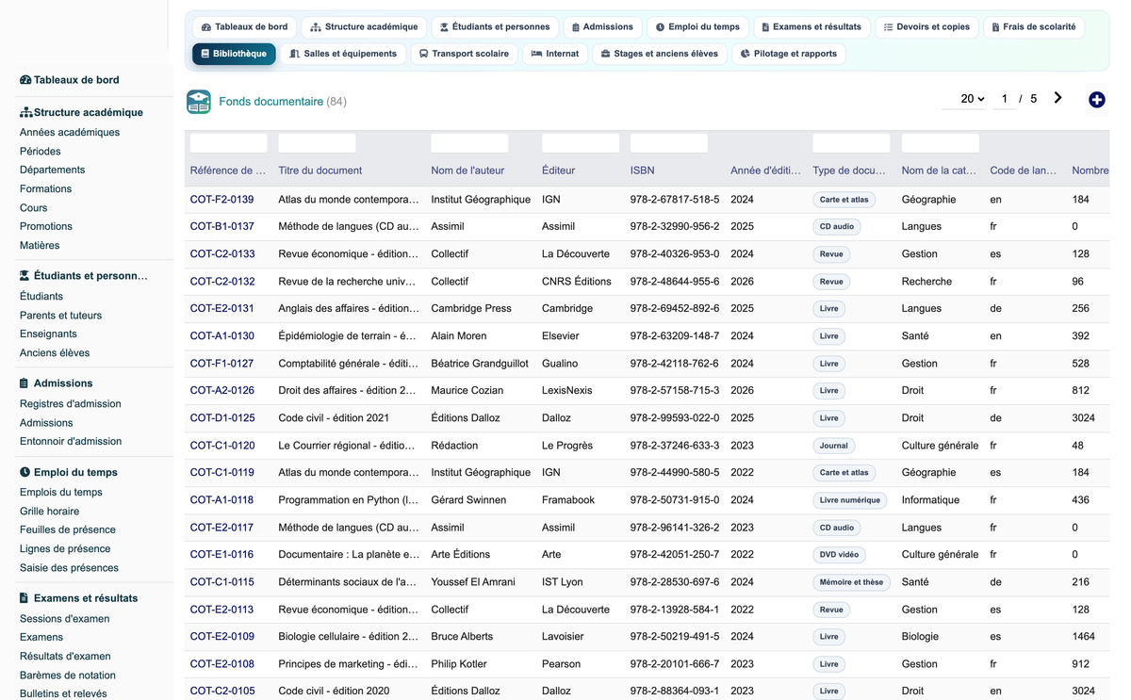The width and height of the screenshot is (1131, 700).
Task: Open Salles et équipements tab
Action: tap(343, 54)
